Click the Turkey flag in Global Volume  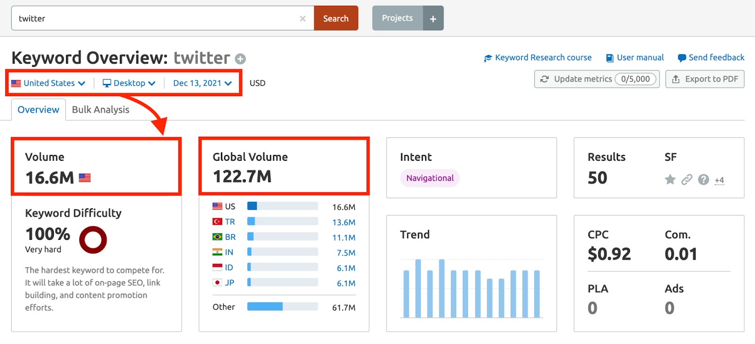(218, 221)
